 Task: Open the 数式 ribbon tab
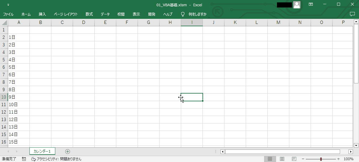89,14
